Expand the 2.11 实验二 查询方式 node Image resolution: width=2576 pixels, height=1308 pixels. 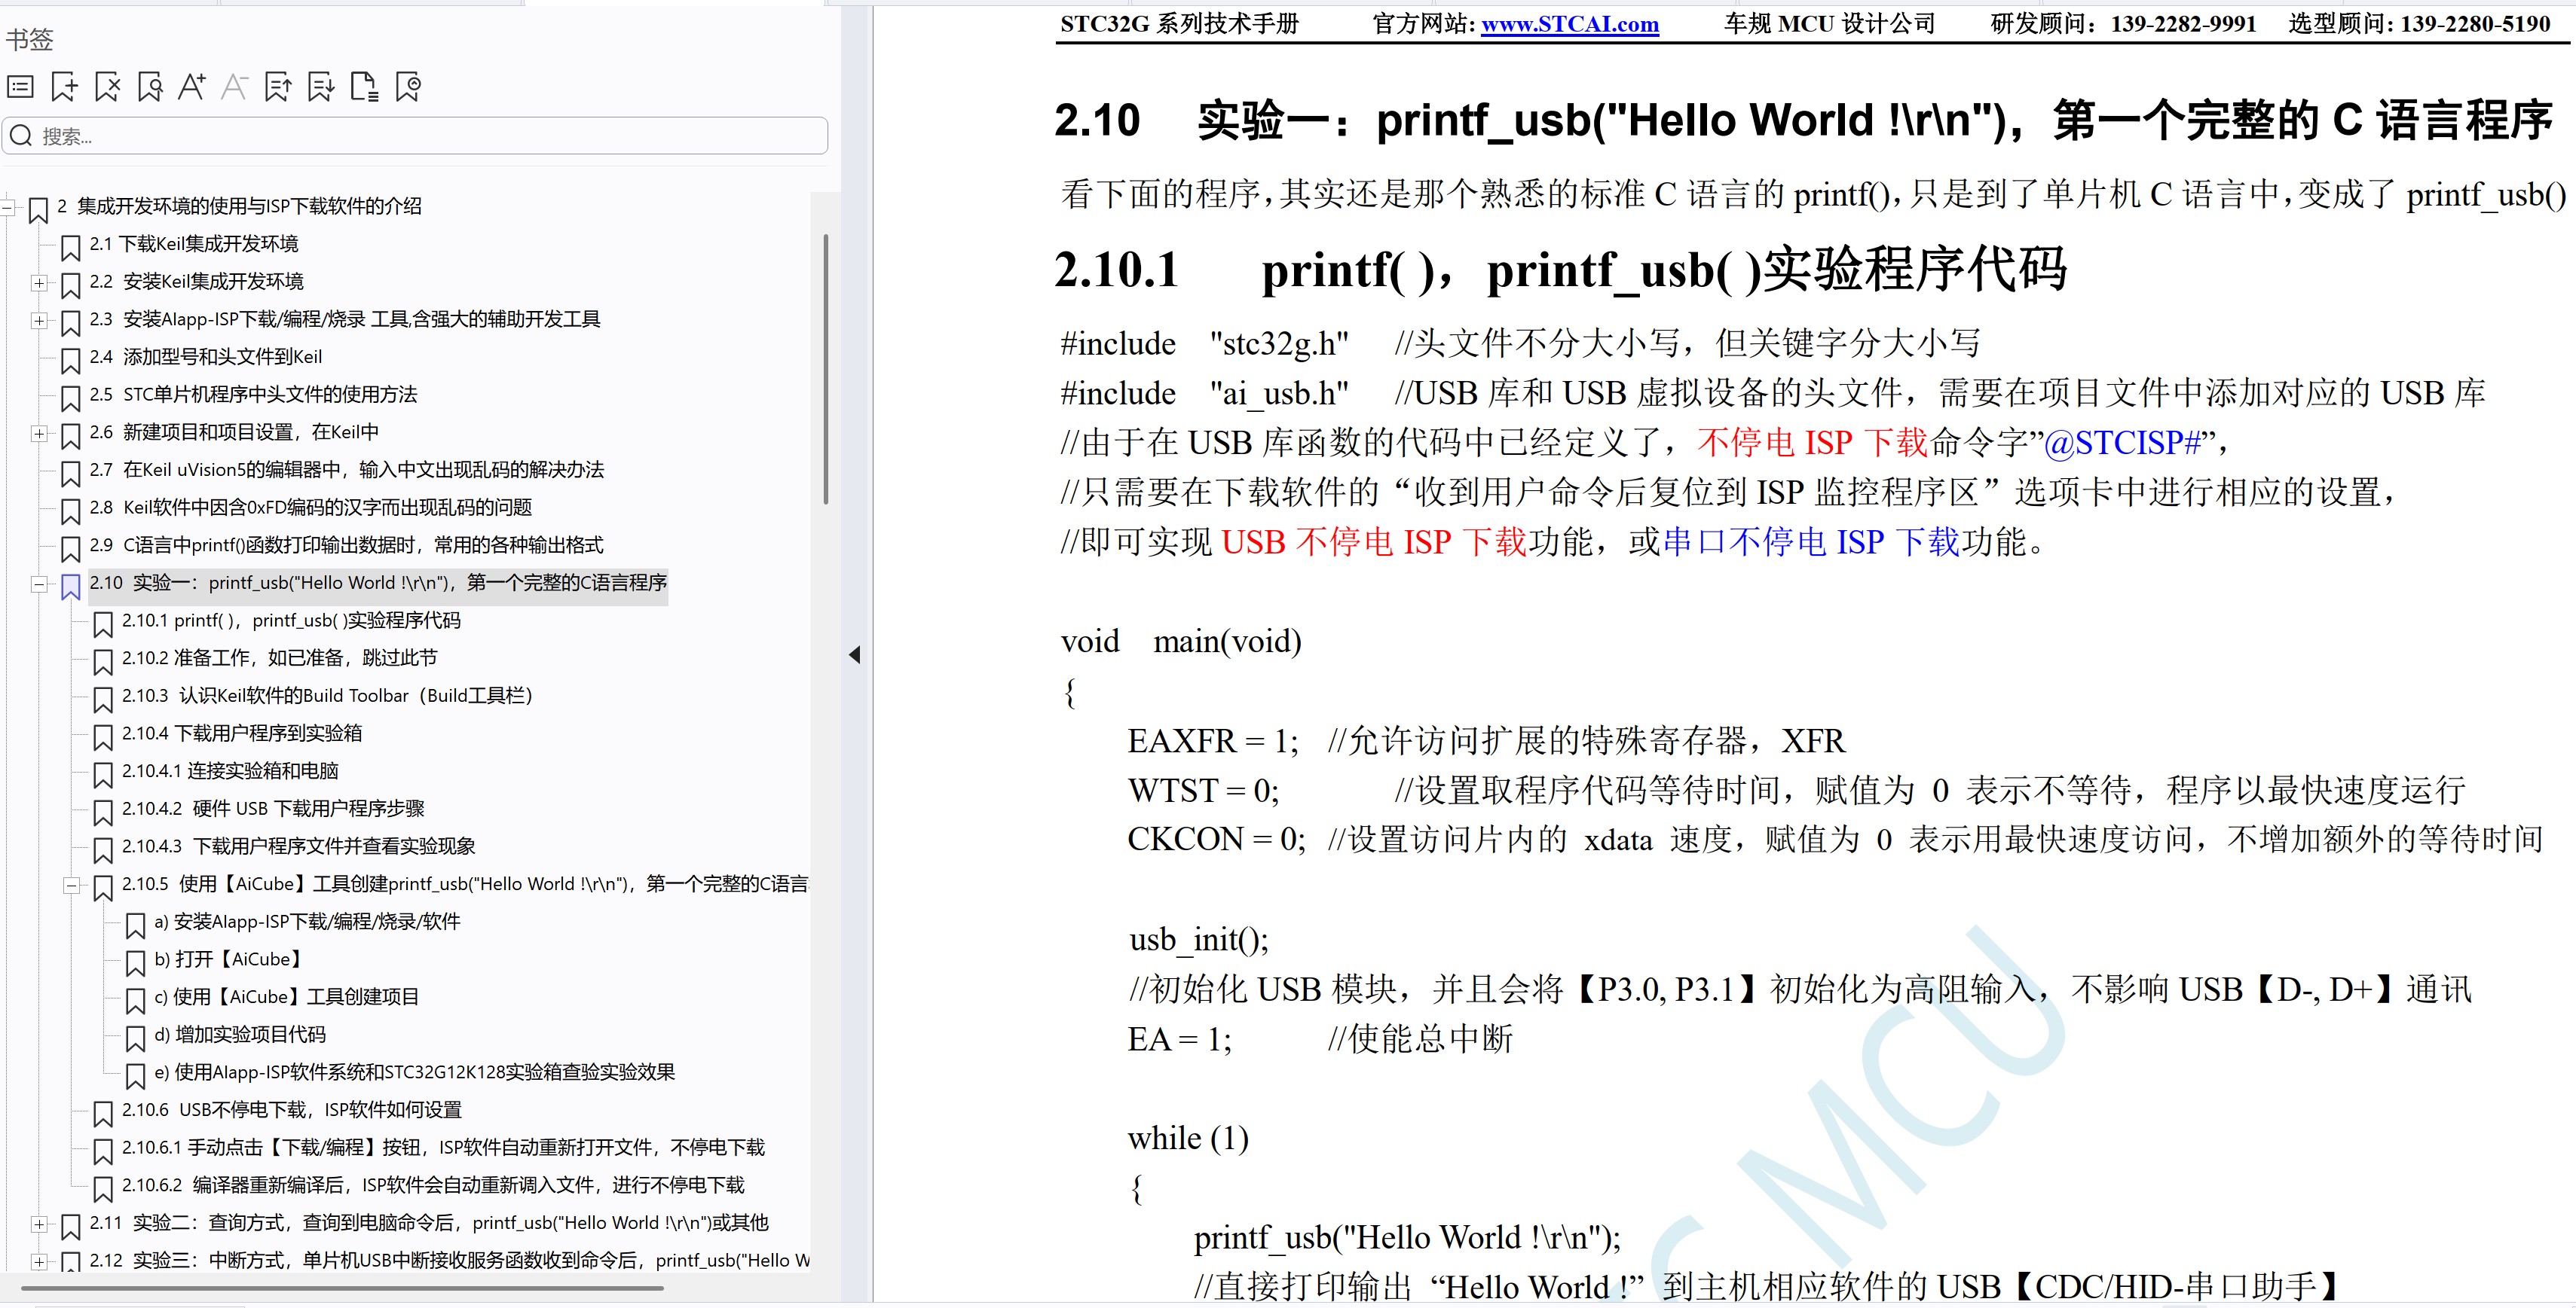(x=39, y=1224)
